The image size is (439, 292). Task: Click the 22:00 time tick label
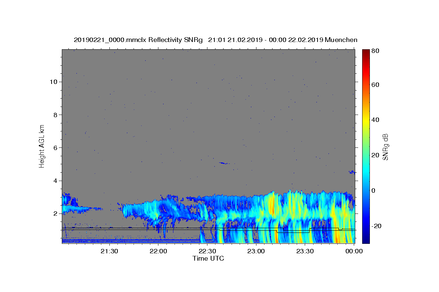(x=158, y=251)
